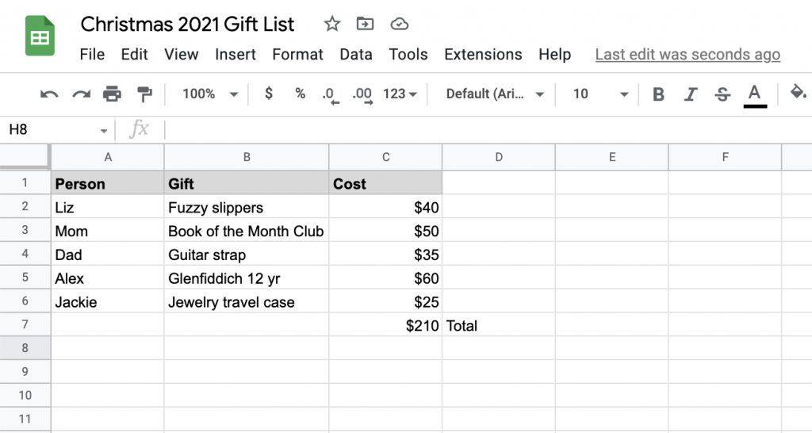Click the Print icon
The height and width of the screenshot is (433, 812).
click(x=112, y=94)
